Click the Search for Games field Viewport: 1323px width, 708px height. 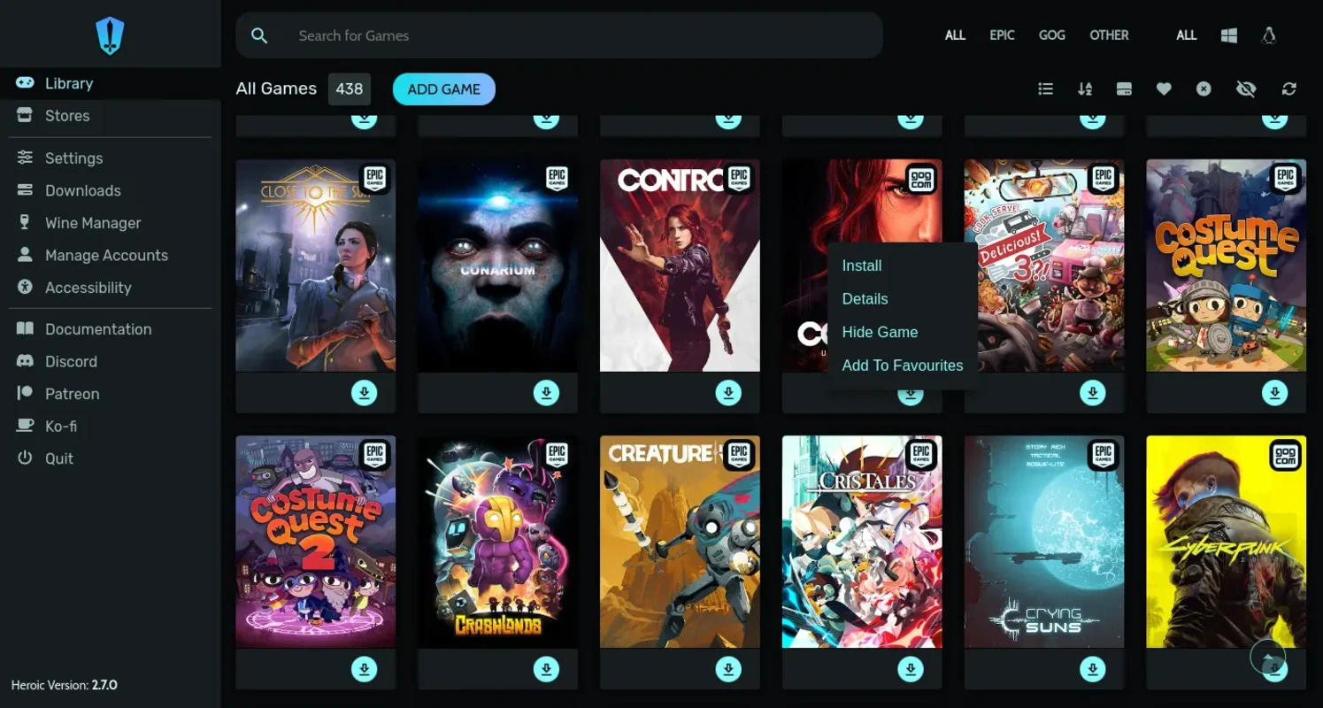559,35
